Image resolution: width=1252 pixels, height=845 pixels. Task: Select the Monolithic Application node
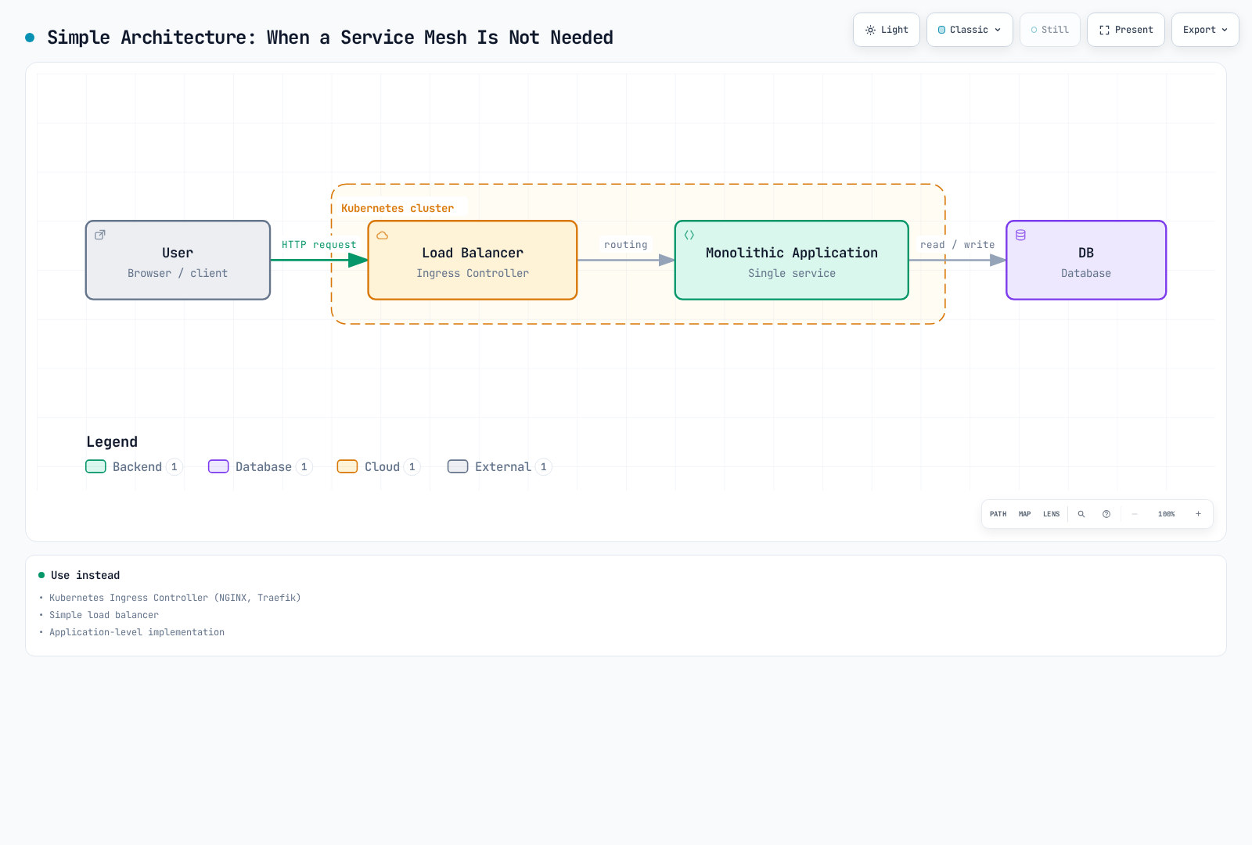pos(792,261)
